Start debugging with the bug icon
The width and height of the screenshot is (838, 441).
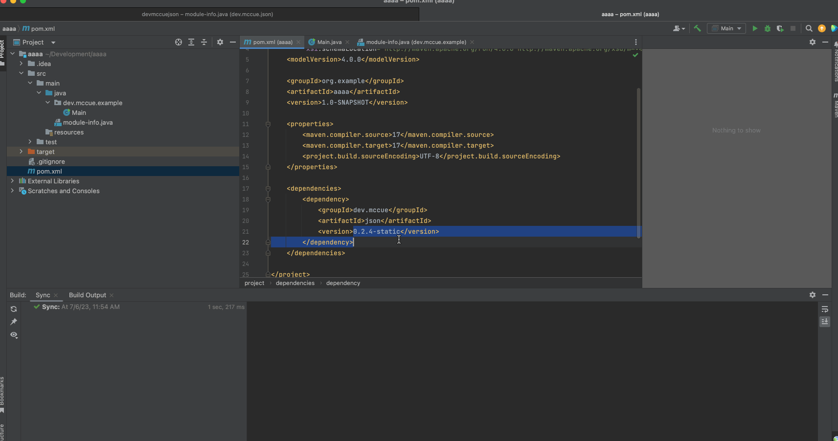tap(768, 28)
